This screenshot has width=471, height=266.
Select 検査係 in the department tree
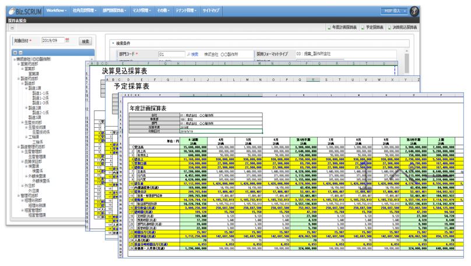pyautogui.click(x=37, y=171)
